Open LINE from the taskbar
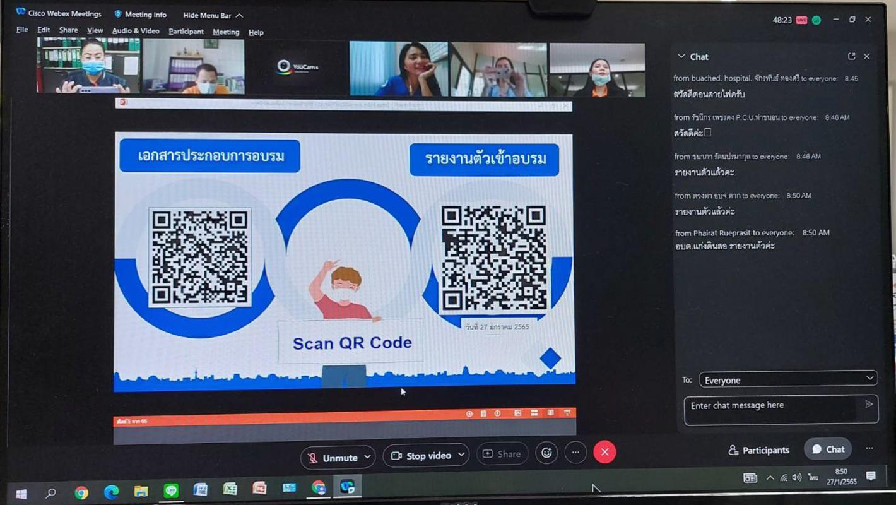 tap(171, 490)
